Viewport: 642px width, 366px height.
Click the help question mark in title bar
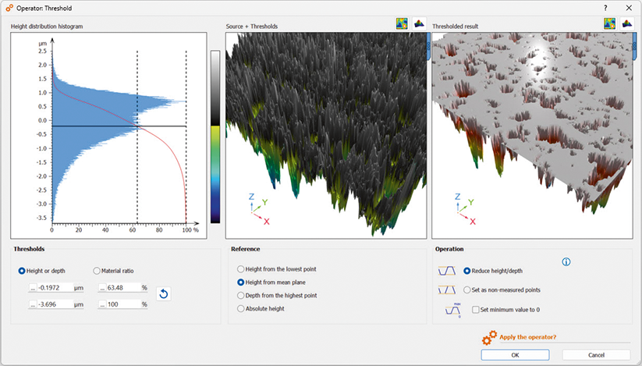[605, 6]
